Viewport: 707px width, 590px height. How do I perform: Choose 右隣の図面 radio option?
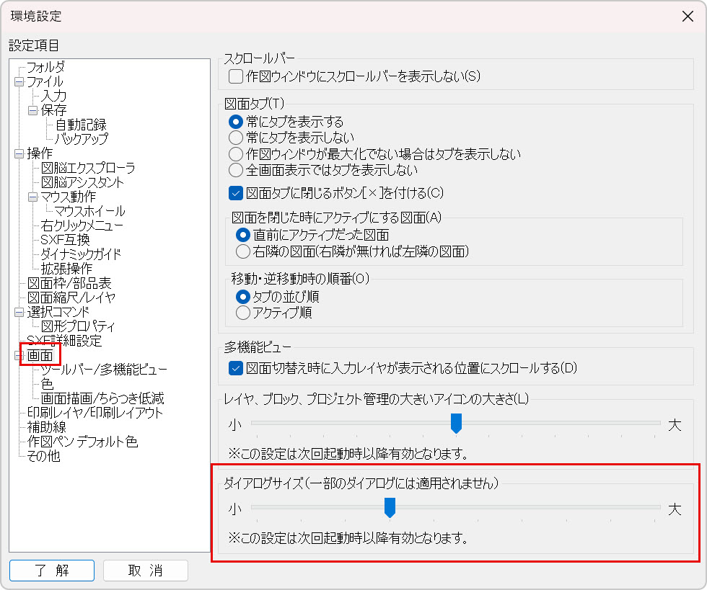point(242,251)
